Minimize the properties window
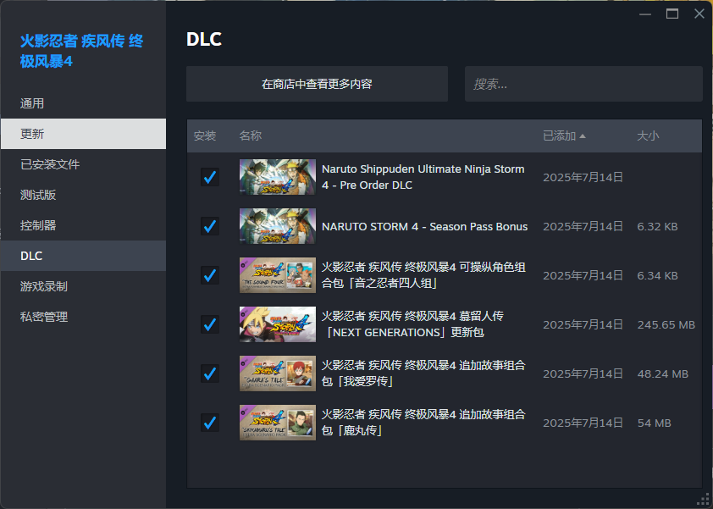 point(644,14)
